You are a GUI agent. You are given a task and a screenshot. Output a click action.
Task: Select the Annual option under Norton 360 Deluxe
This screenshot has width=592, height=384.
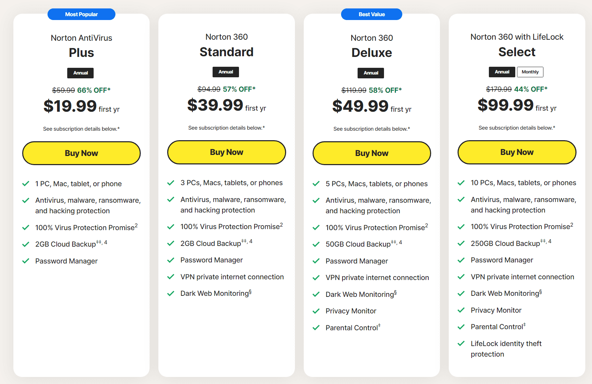click(371, 73)
